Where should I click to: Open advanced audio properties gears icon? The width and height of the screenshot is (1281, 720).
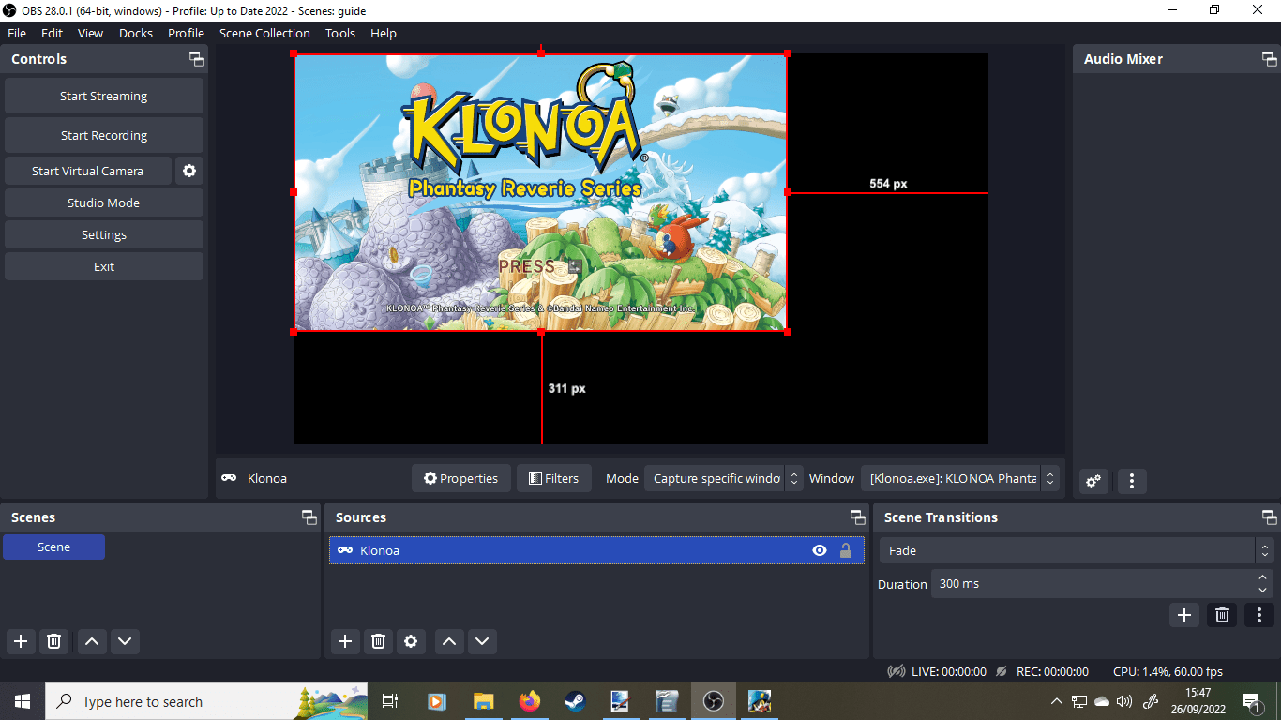[x=1093, y=481]
